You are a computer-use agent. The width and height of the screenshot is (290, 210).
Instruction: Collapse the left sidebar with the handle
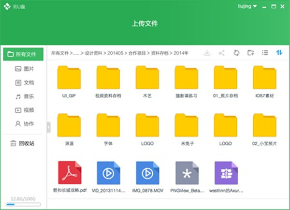click(48, 127)
